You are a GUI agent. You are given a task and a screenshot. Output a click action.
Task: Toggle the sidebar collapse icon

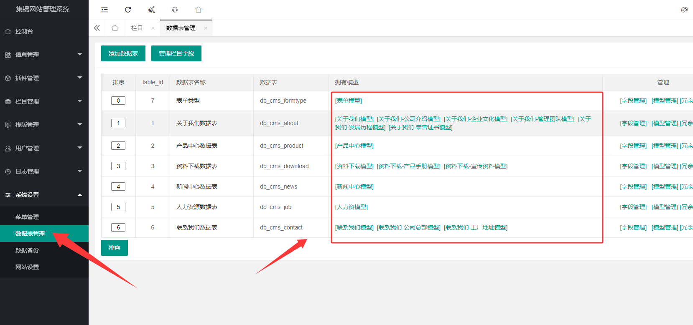point(104,10)
